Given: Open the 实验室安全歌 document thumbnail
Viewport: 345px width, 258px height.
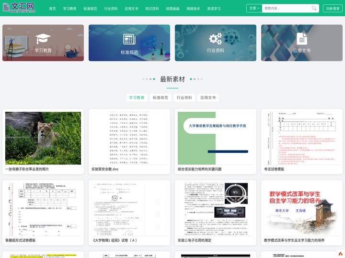Looking at the screenshot, I should [x=129, y=138].
